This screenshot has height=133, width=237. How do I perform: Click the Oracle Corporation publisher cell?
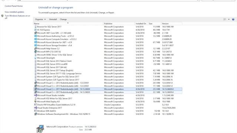pos(112,105)
